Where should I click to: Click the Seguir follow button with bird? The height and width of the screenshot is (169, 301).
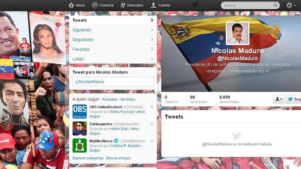294,99
